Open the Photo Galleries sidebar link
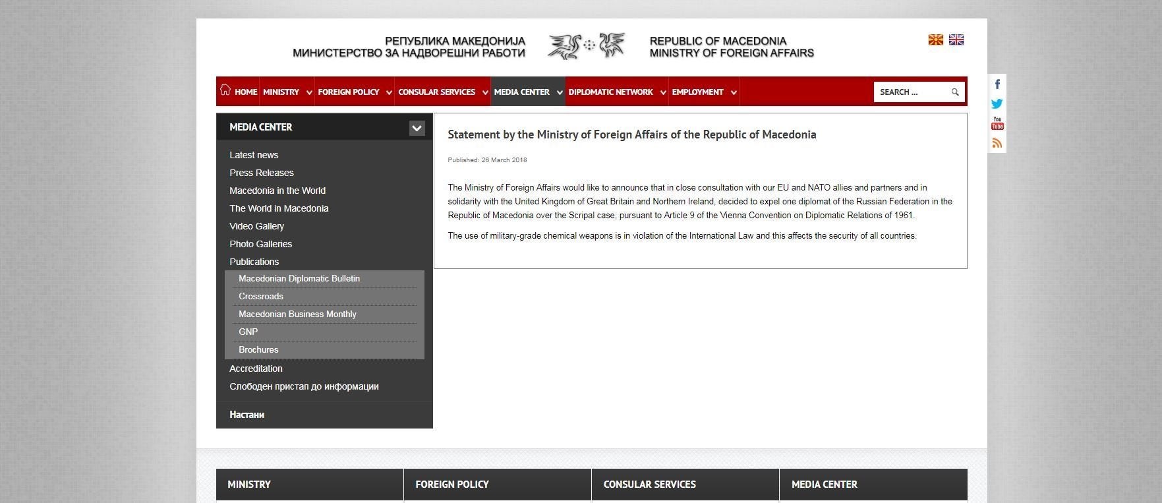This screenshot has width=1162, height=503. pos(260,244)
